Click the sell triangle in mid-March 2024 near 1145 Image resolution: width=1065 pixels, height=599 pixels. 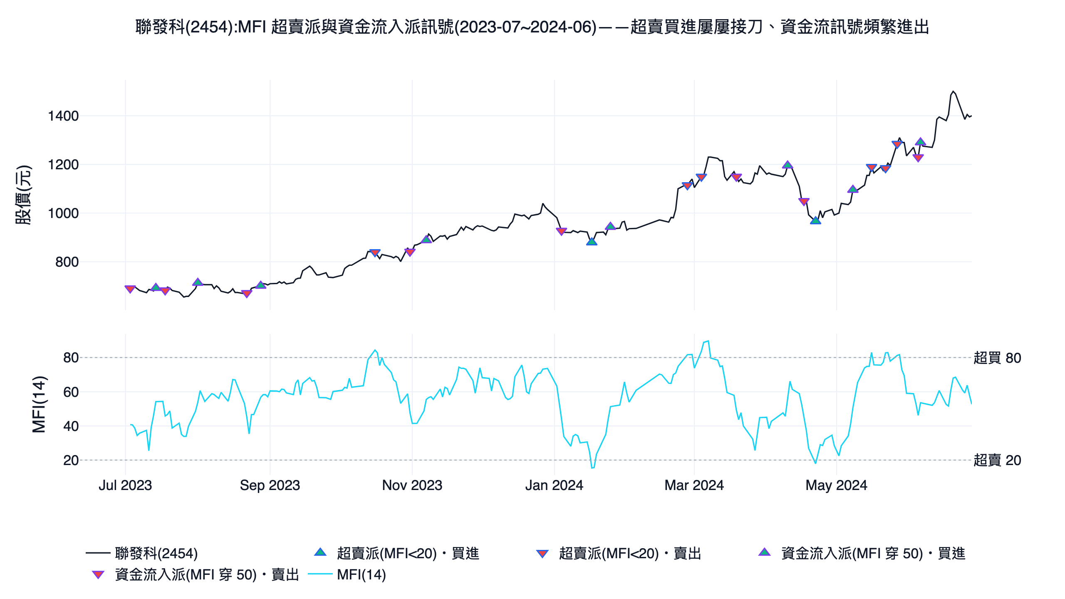[x=736, y=177]
